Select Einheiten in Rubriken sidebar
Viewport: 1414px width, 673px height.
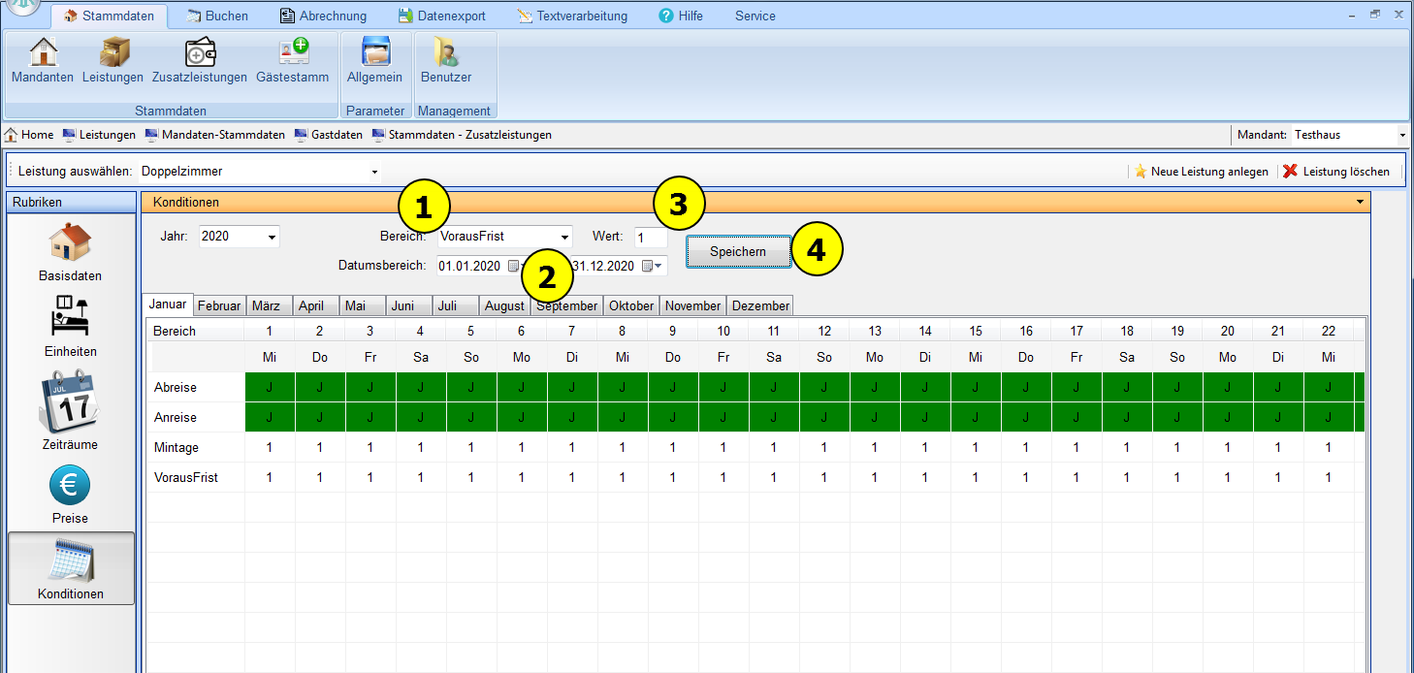71,327
